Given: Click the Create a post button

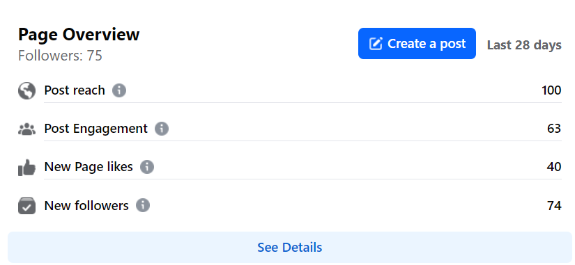Looking at the screenshot, I should click(x=417, y=44).
